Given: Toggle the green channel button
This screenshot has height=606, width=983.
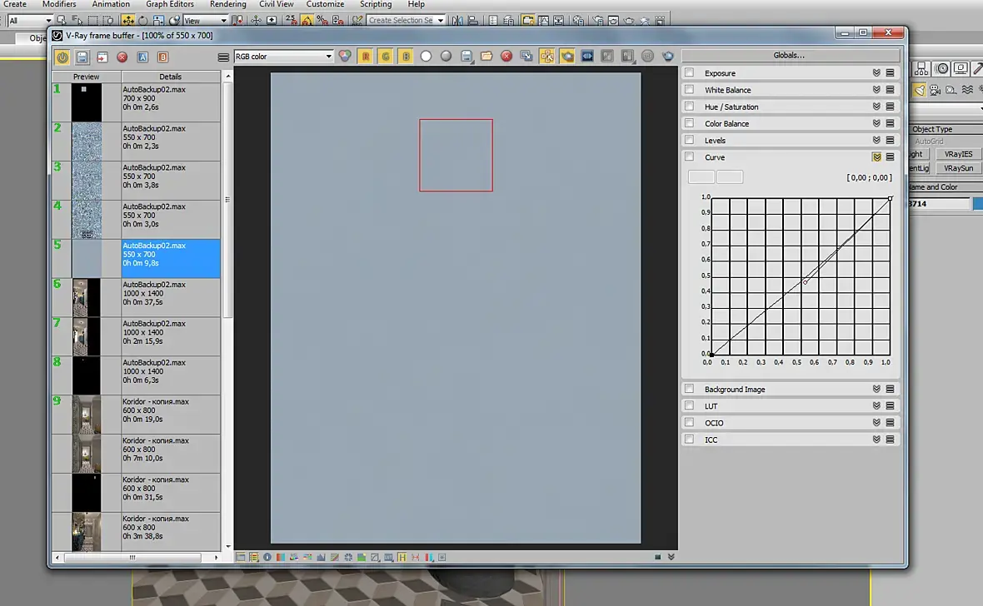Looking at the screenshot, I should (386, 57).
